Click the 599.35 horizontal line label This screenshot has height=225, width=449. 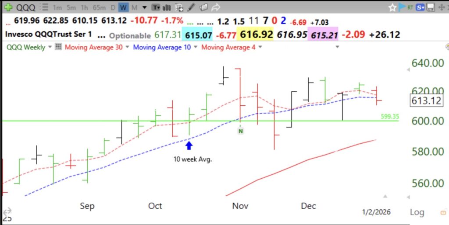coord(390,116)
